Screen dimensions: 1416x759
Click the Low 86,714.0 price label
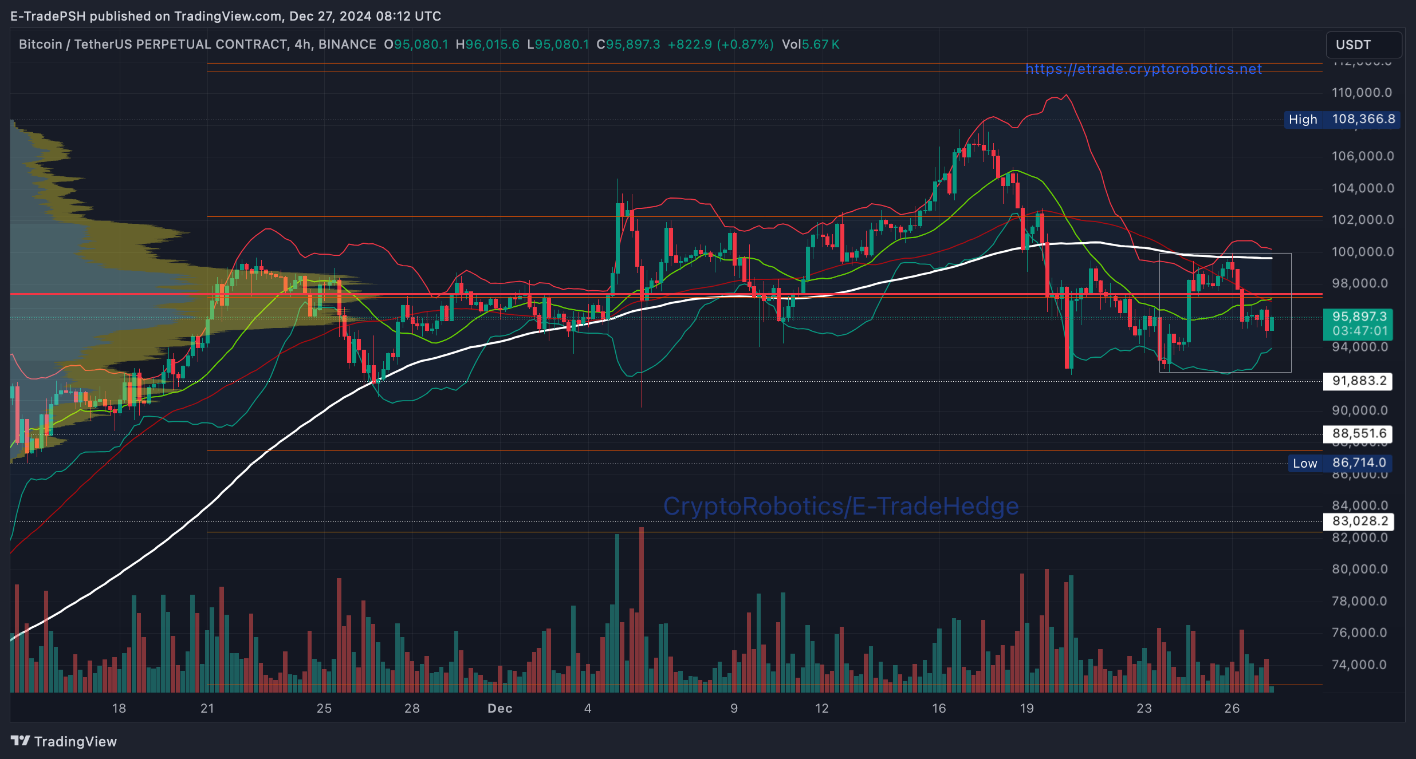click(x=1340, y=463)
